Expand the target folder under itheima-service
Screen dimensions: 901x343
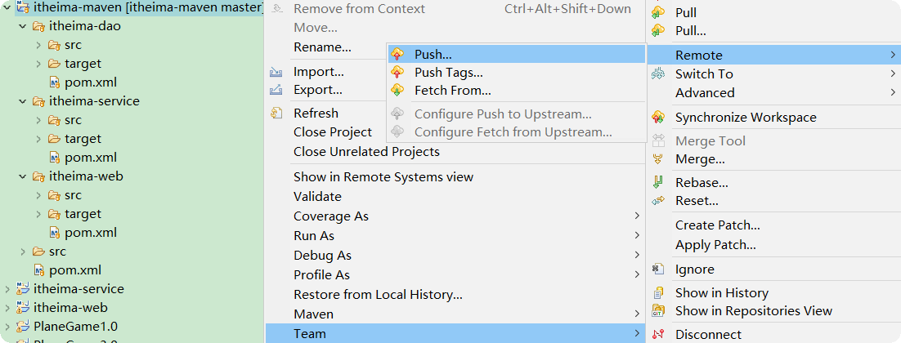(38, 139)
